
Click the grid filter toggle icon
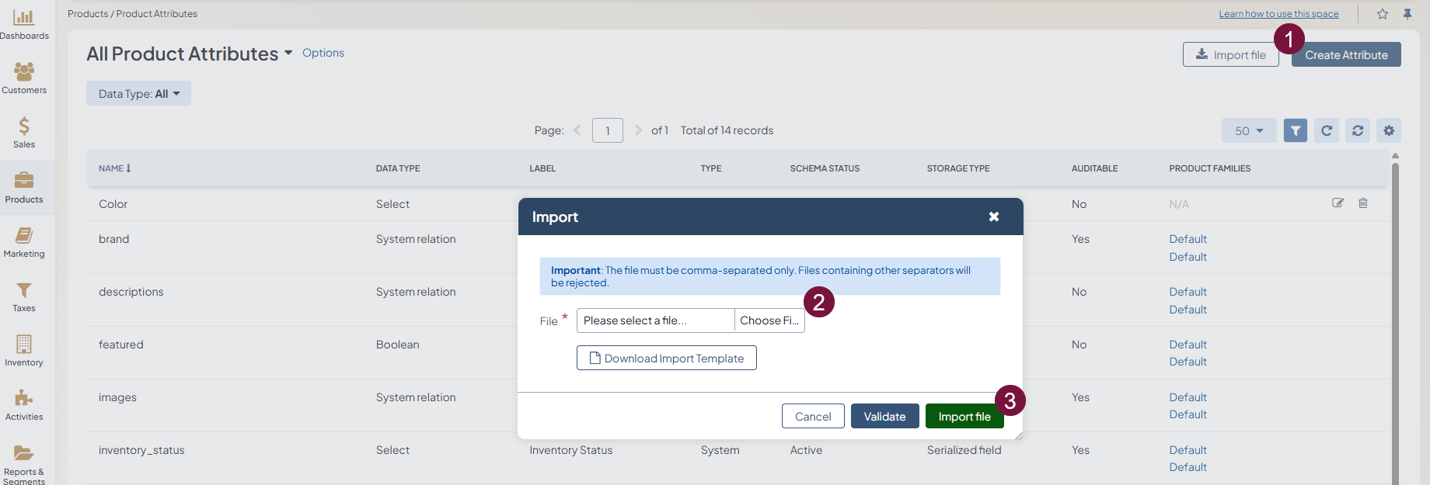coord(1295,130)
